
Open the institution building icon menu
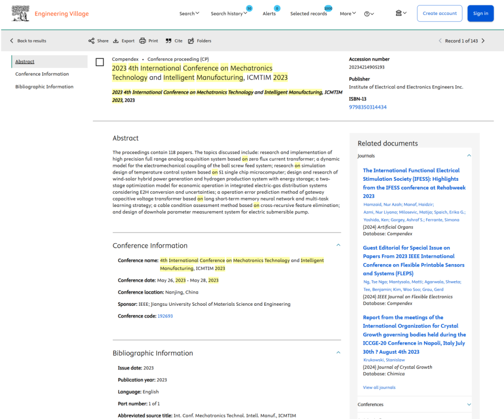tap(401, 13)
